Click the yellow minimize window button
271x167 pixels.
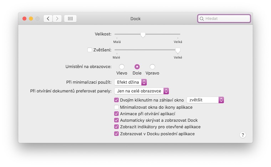pyautogui.click(x=31, y=19)
